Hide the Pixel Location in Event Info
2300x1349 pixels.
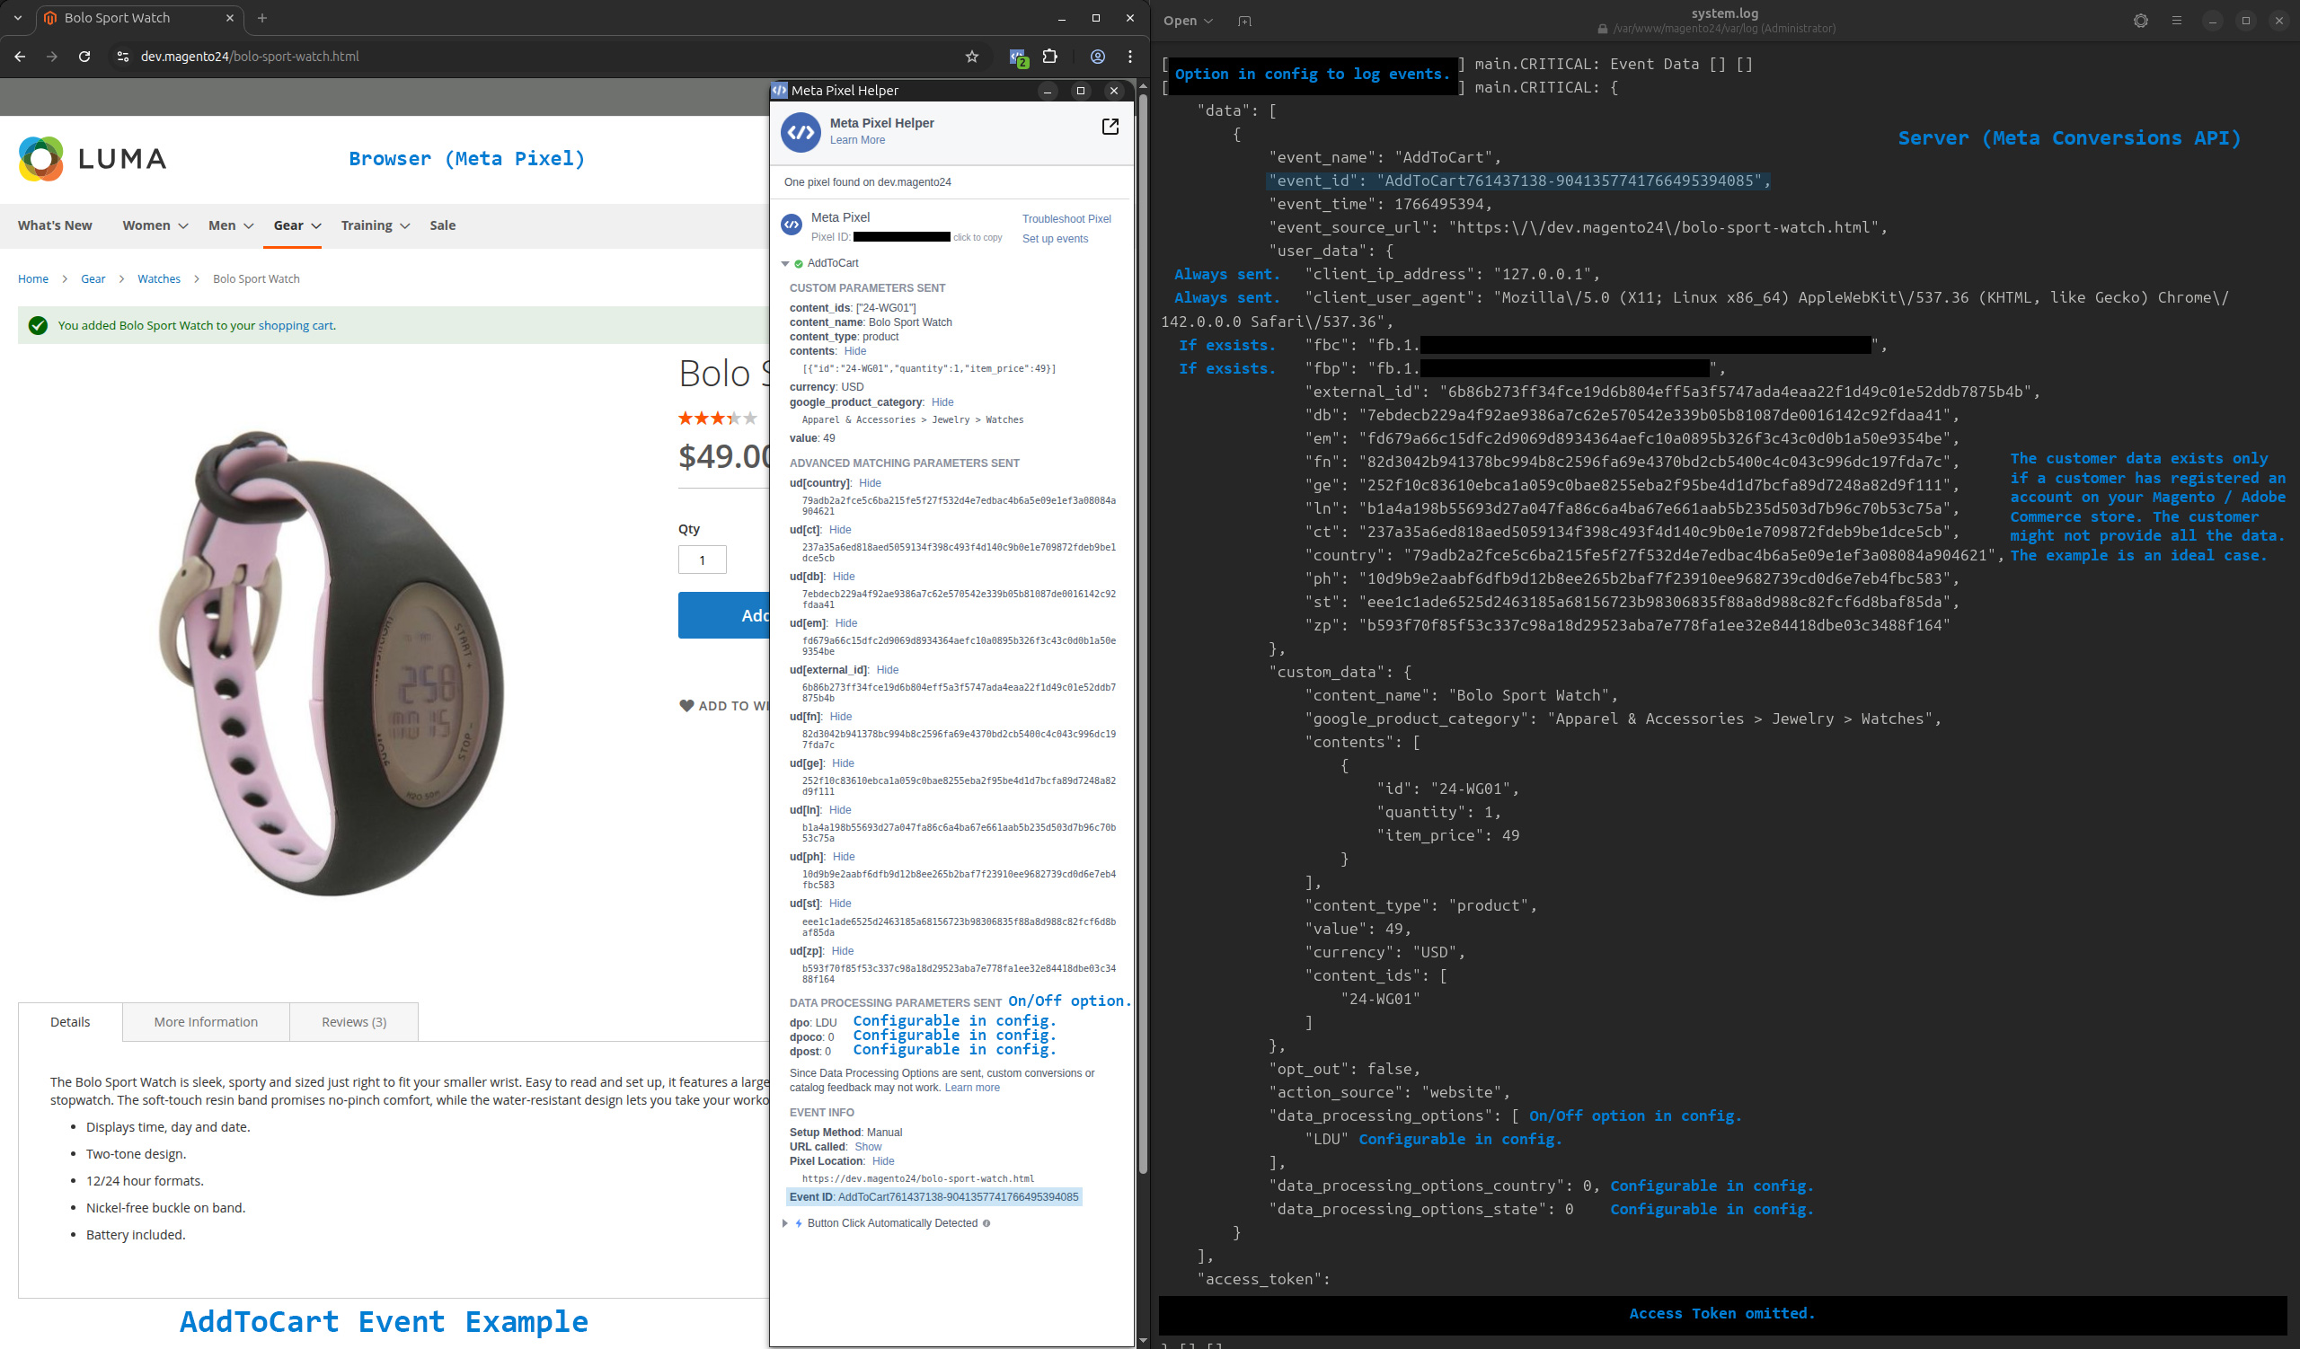pyautogui.click(x=881, y=1160)
